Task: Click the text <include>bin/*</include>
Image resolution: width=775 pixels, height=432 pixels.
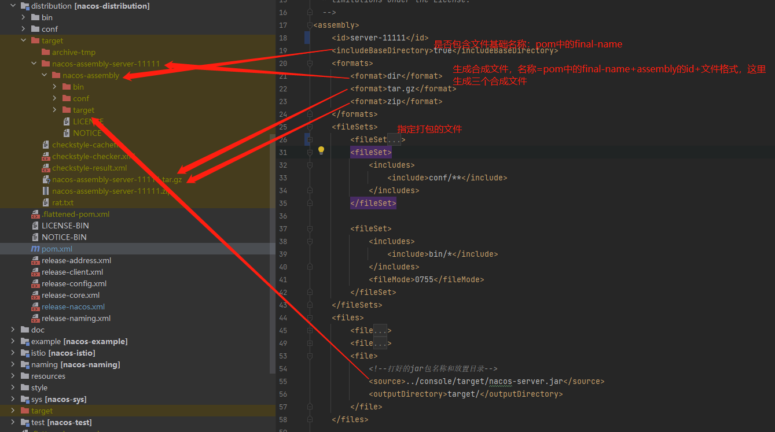Action: point(442,254)
